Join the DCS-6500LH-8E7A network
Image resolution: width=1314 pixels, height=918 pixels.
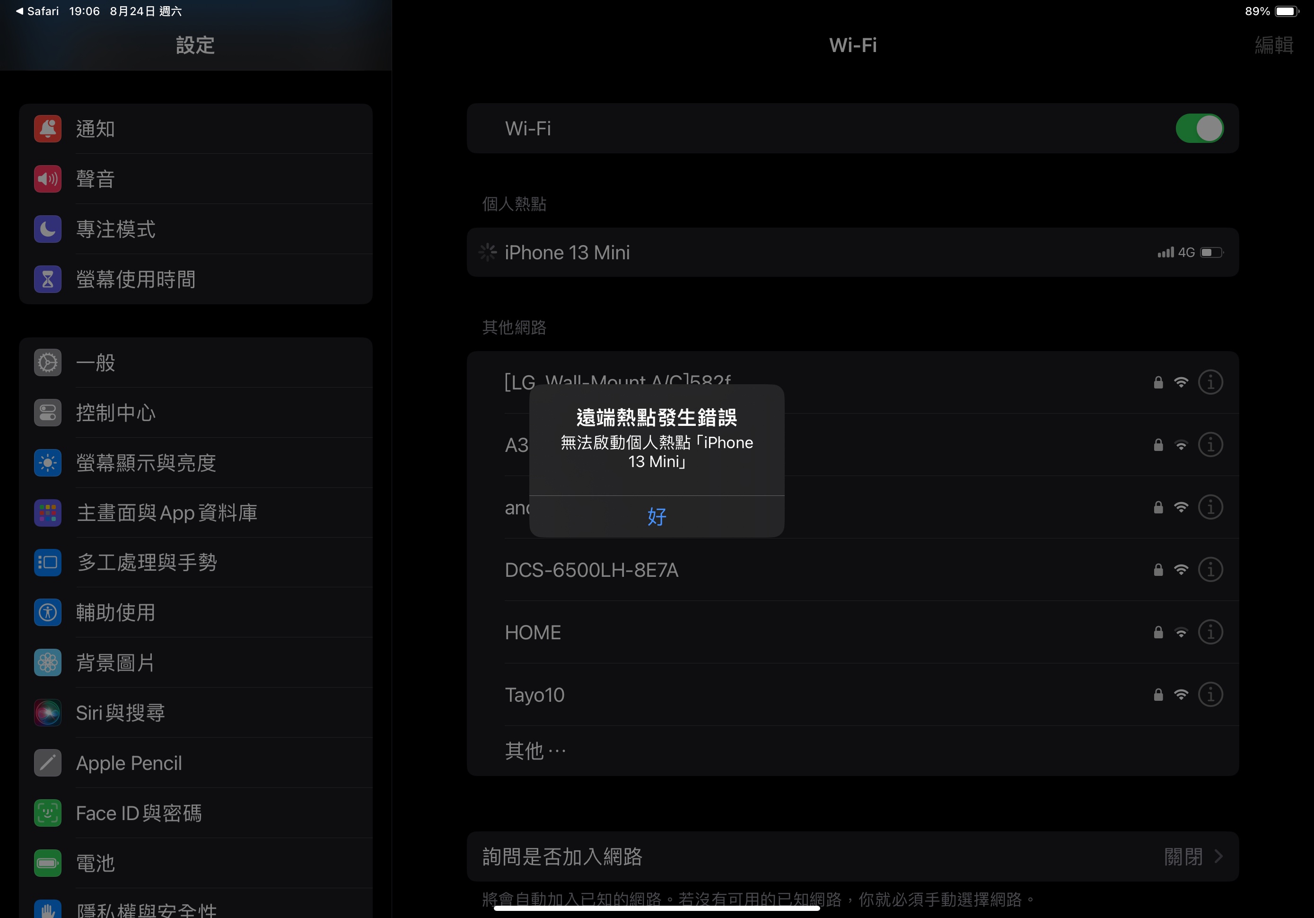853,570
